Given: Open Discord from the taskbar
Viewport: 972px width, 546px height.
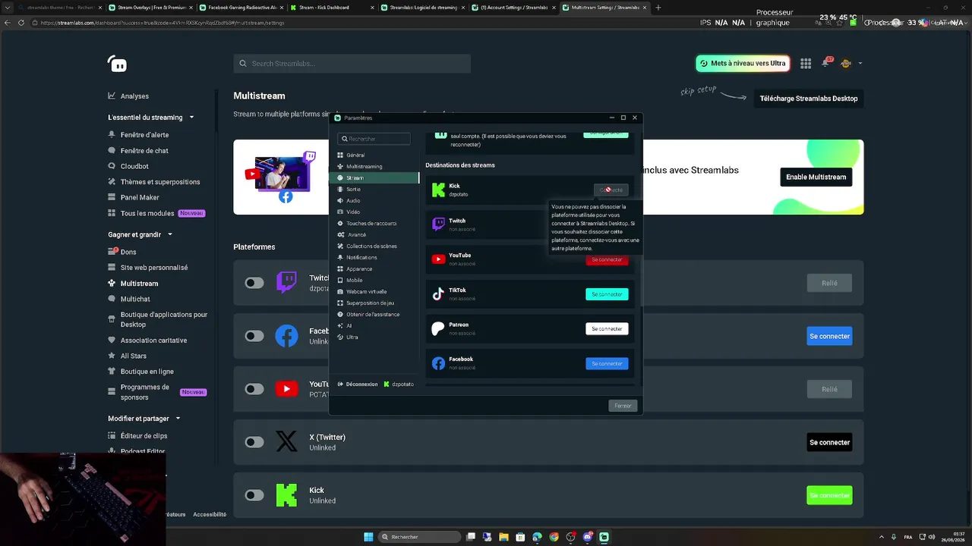Looking at the screenshot, I should click(588, 537).
